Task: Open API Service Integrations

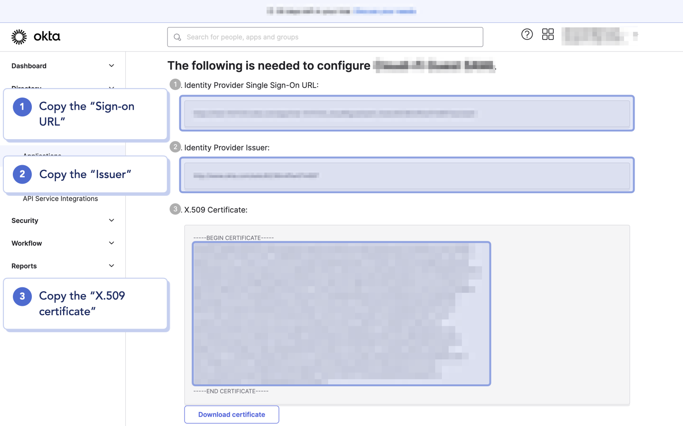Action: (60, 199)
